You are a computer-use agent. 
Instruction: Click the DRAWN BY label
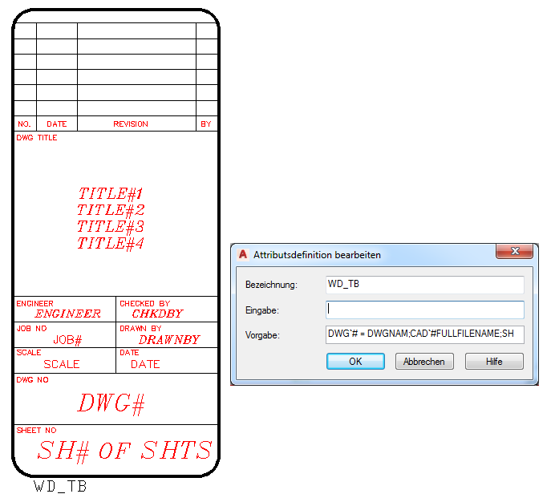coord(140,329)
